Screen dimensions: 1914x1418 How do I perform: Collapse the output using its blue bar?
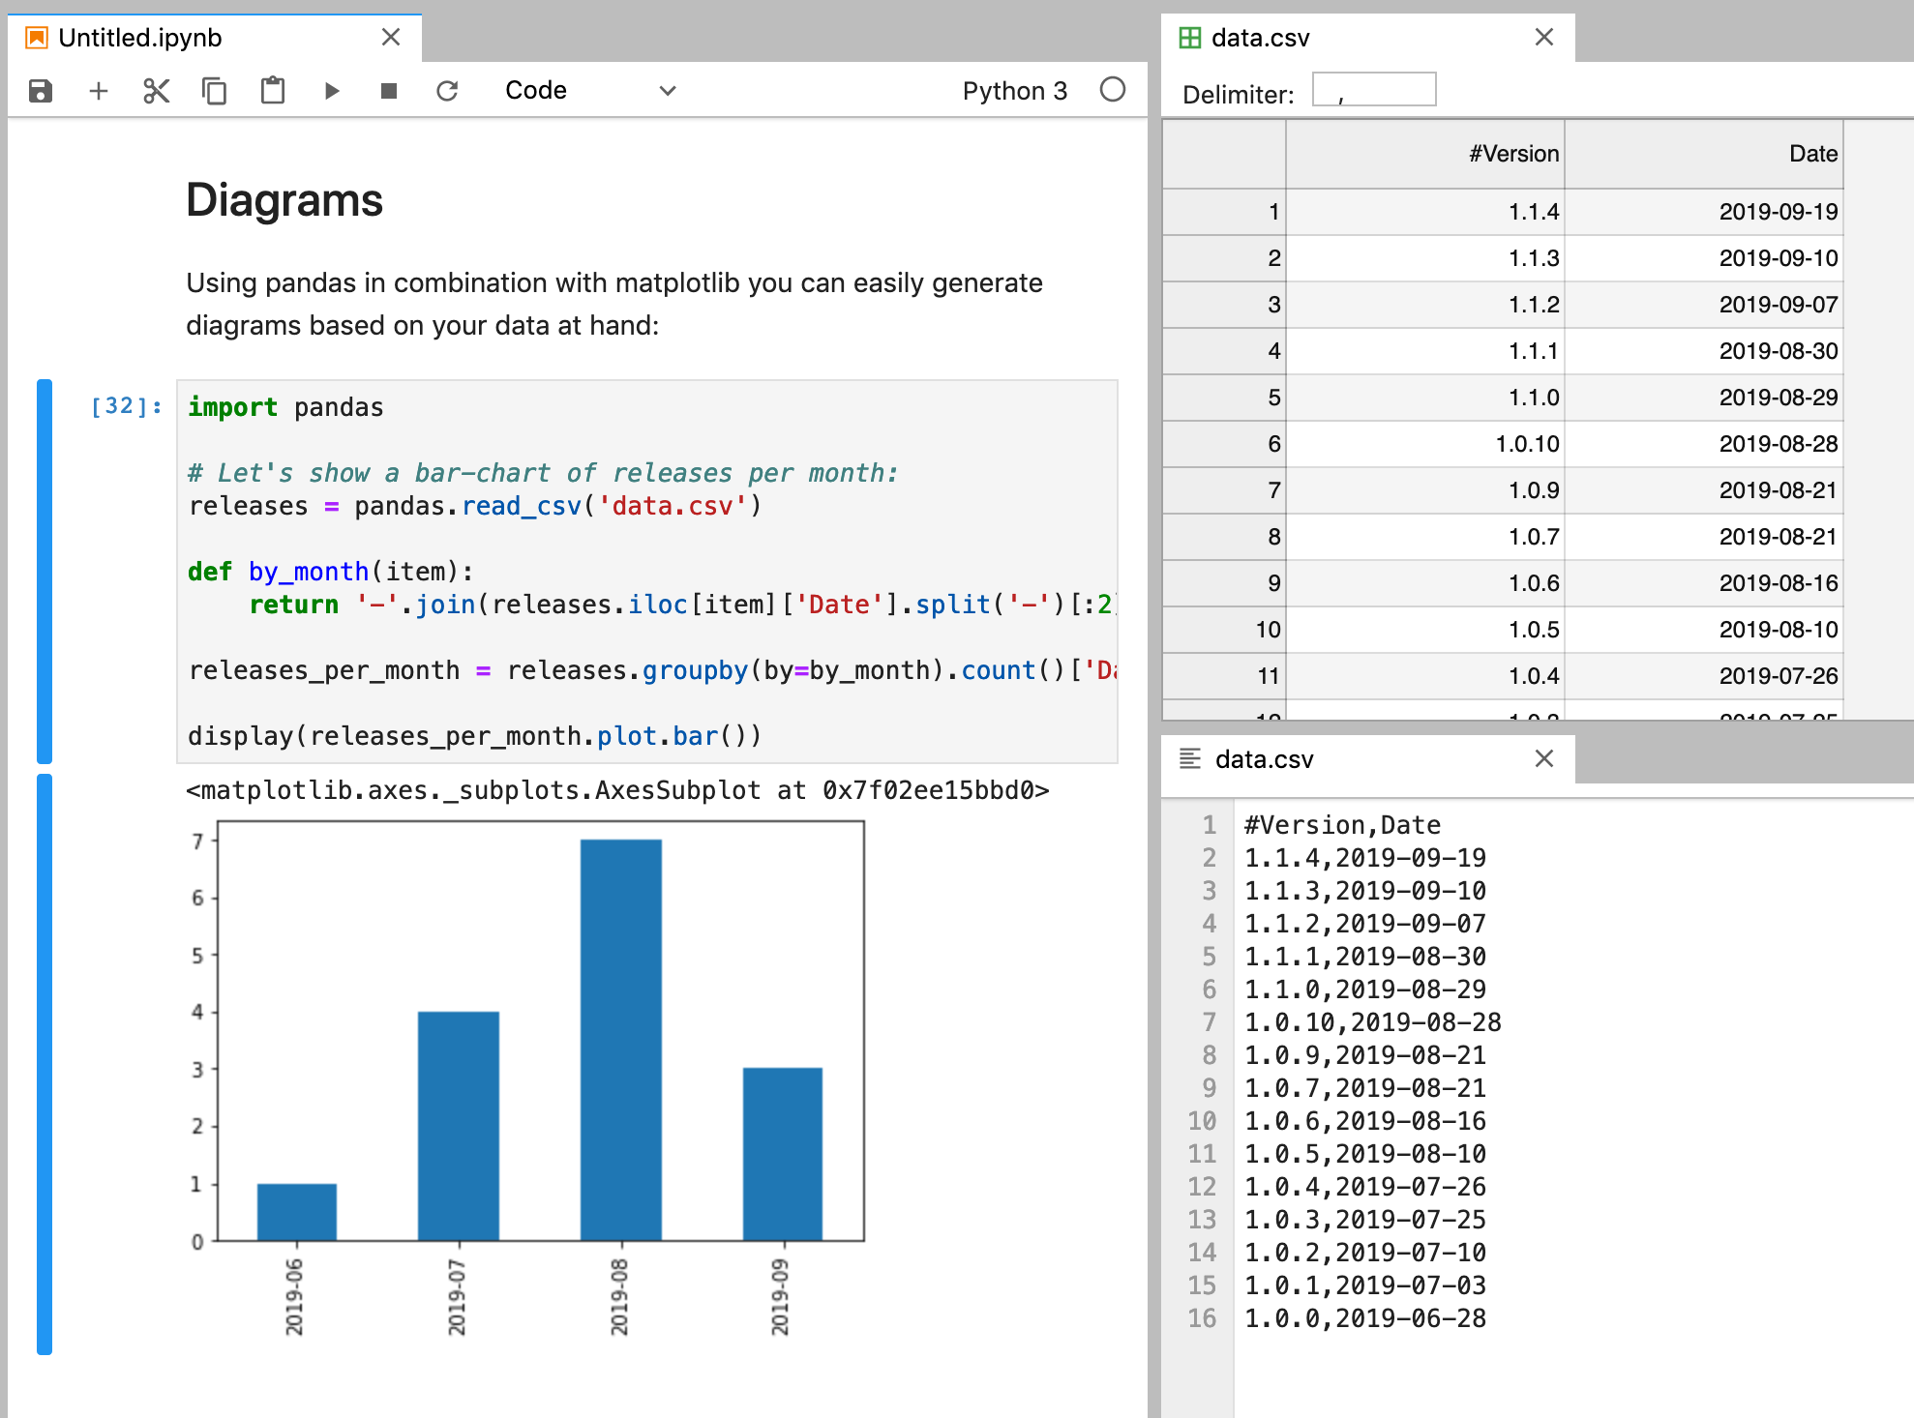coord(45,1064)
